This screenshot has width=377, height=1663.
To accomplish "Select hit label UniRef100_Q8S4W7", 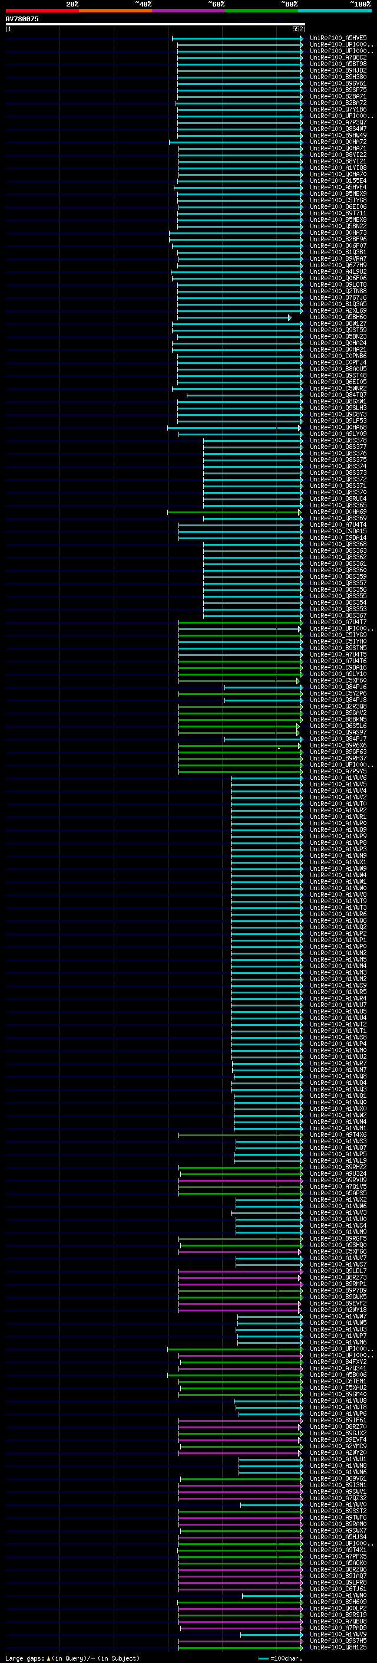I will (338, 129).
